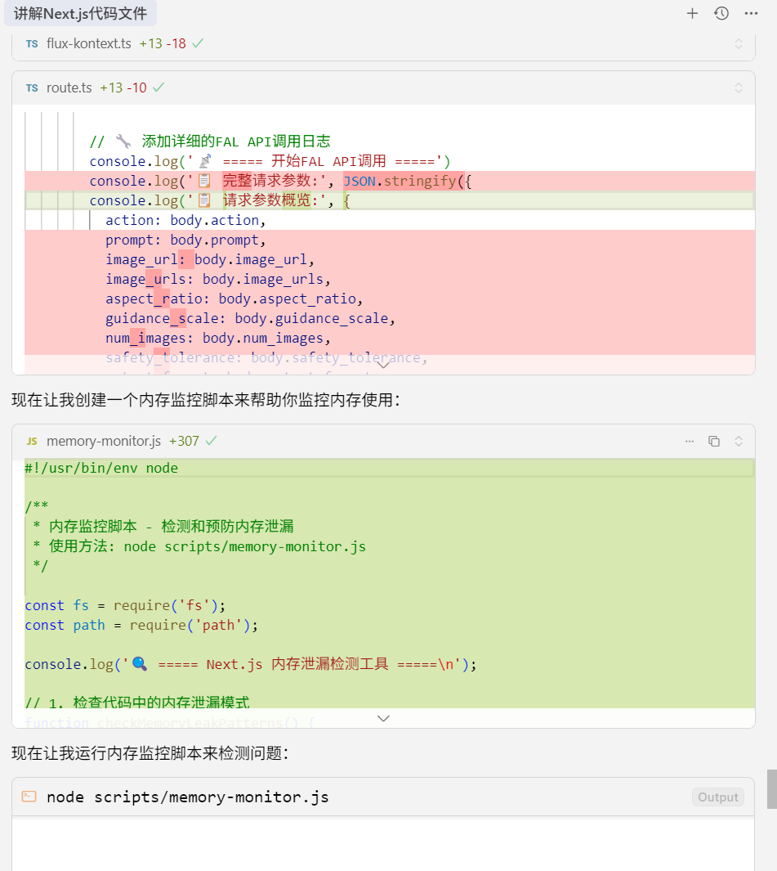Click the 'node scripts/memory-monitor.js' command text
This screenshot has width=777, height=871.
click(x=188, y=797)
